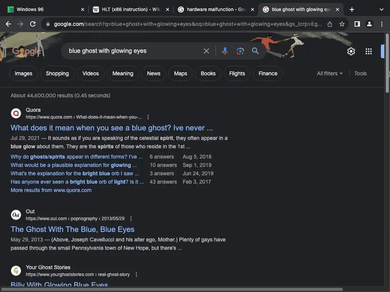The width and height of the screenshot is (390, 292).
Task: Expand the All filters dropdown
Action: pos(329,73)
